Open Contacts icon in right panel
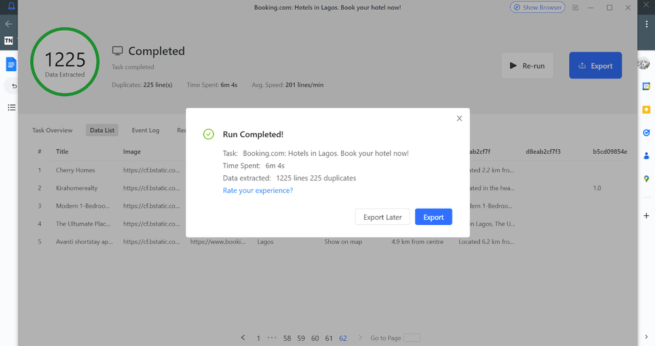This screenshot has width=655, height=346. [646, 156]
